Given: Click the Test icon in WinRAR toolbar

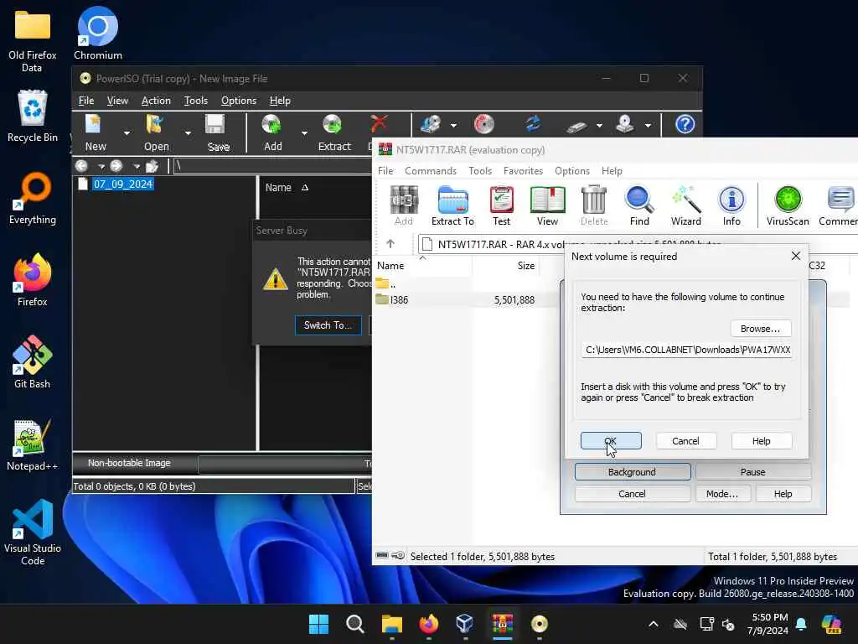Looking at the screenshot, I should pos(501,206).
